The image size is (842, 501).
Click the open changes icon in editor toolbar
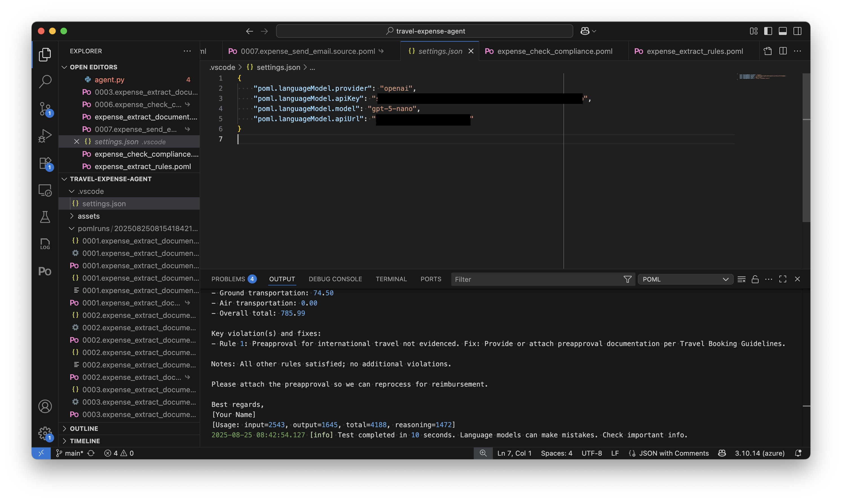pyautogui.click(x=767, y=51)
